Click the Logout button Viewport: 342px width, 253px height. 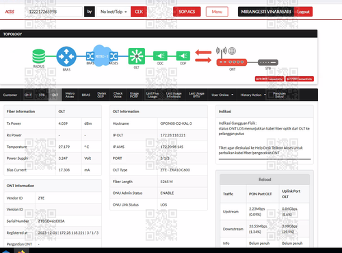click(303, 12)
